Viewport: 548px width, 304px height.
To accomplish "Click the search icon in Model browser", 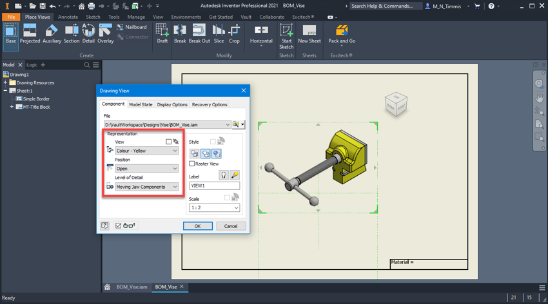I will pyautogui.click(x=86, y=65).
